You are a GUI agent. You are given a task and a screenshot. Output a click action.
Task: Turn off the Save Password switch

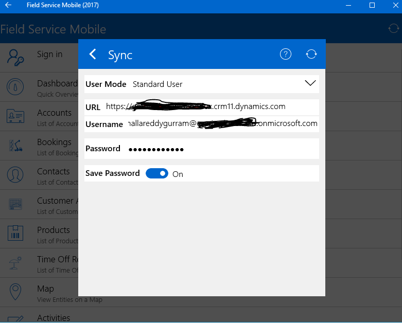157,173
